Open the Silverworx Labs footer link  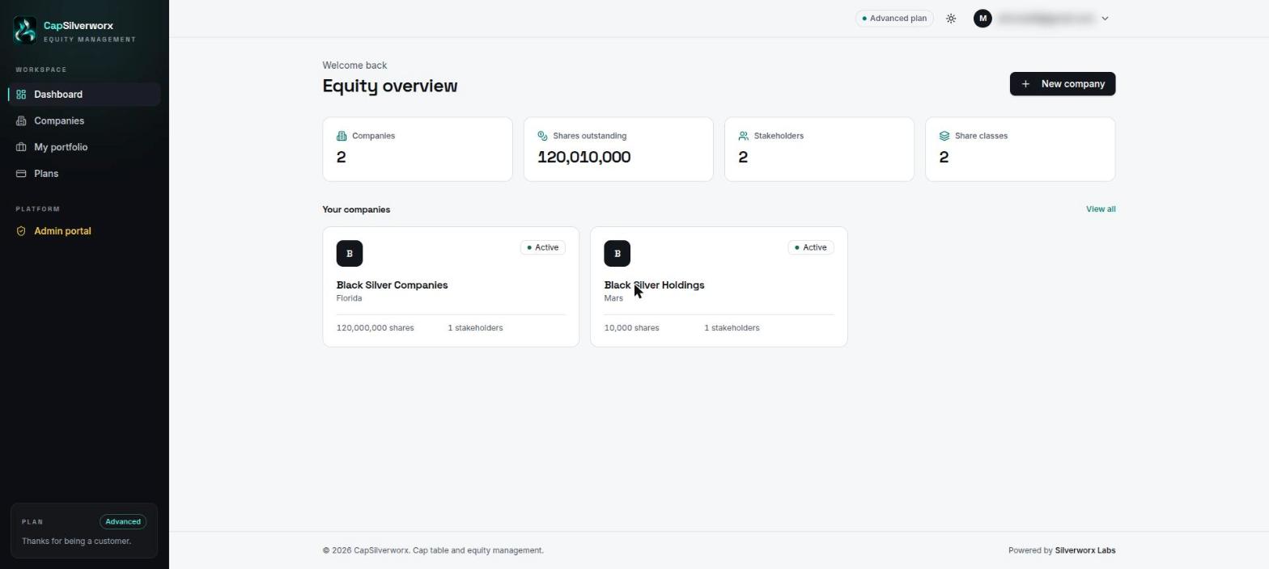tap(1085, 550)
